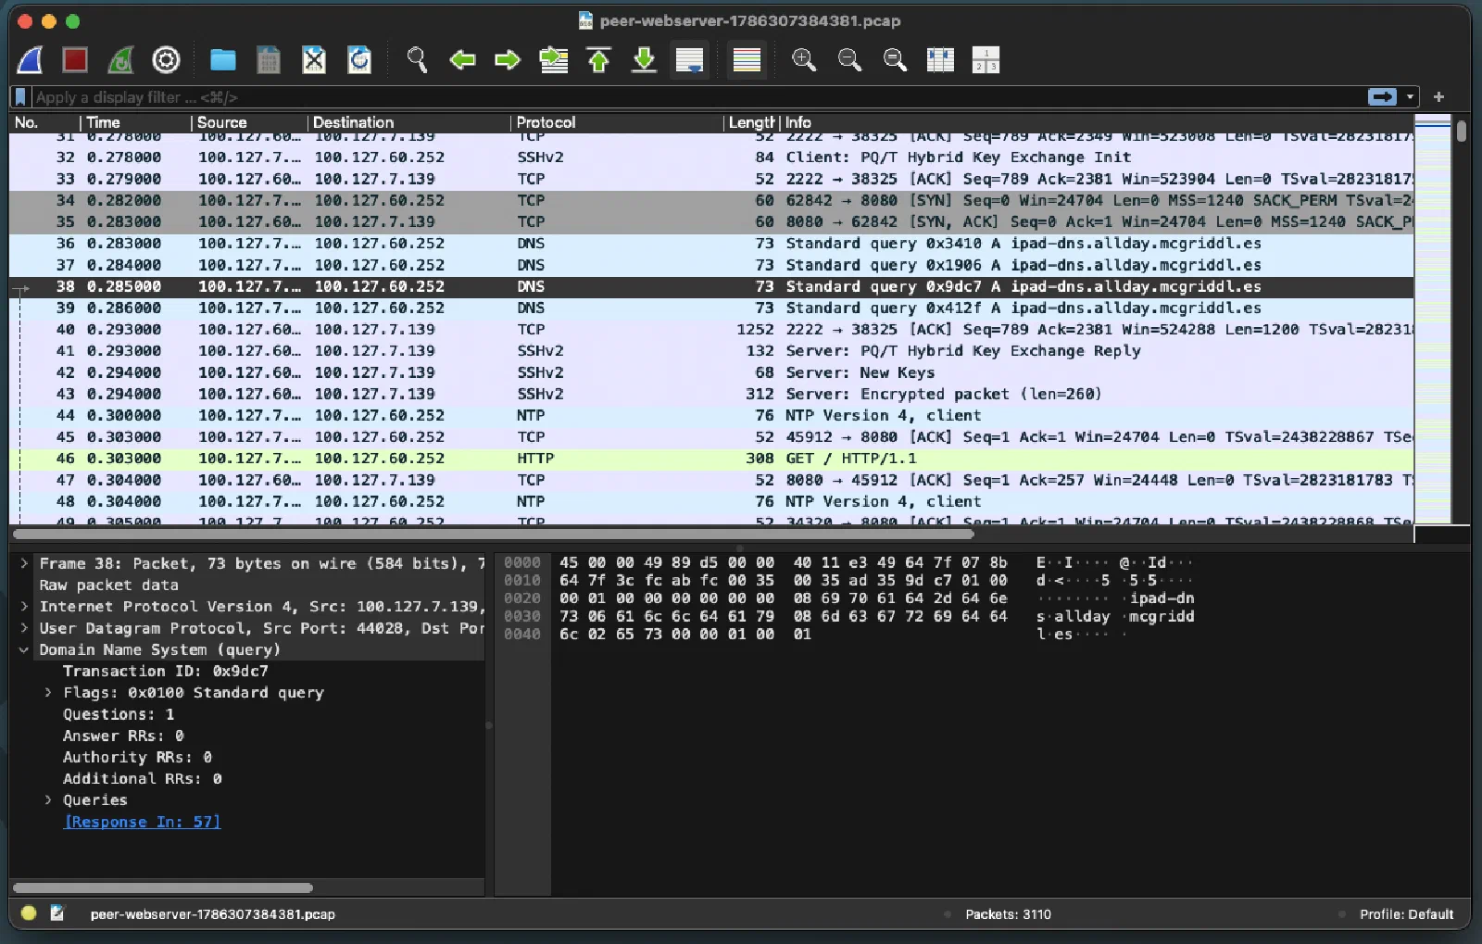This screenshot has width=1482, height=944.
Task: Click Profile: Default in status bar
Action: pyautogui.click(x=1406, y=914)
